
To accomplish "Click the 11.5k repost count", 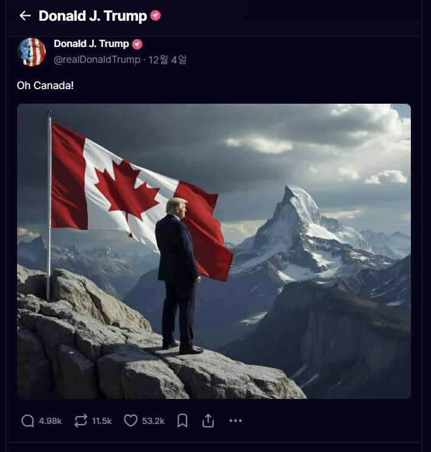I will pos(102,421).
